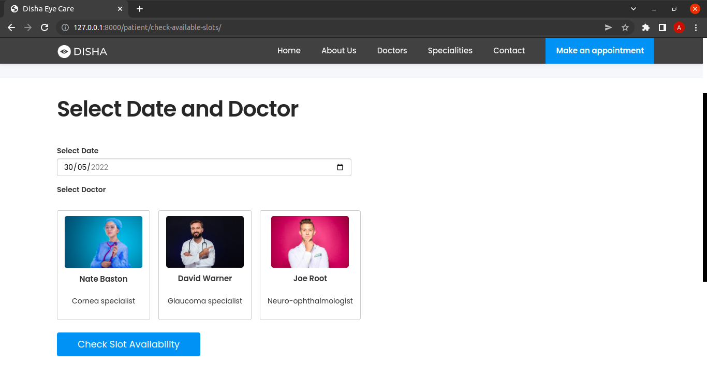The height and width of the screenshot is (377, 707).
Task: Navigate to the About Us page
Action: [x=338, y=50]
